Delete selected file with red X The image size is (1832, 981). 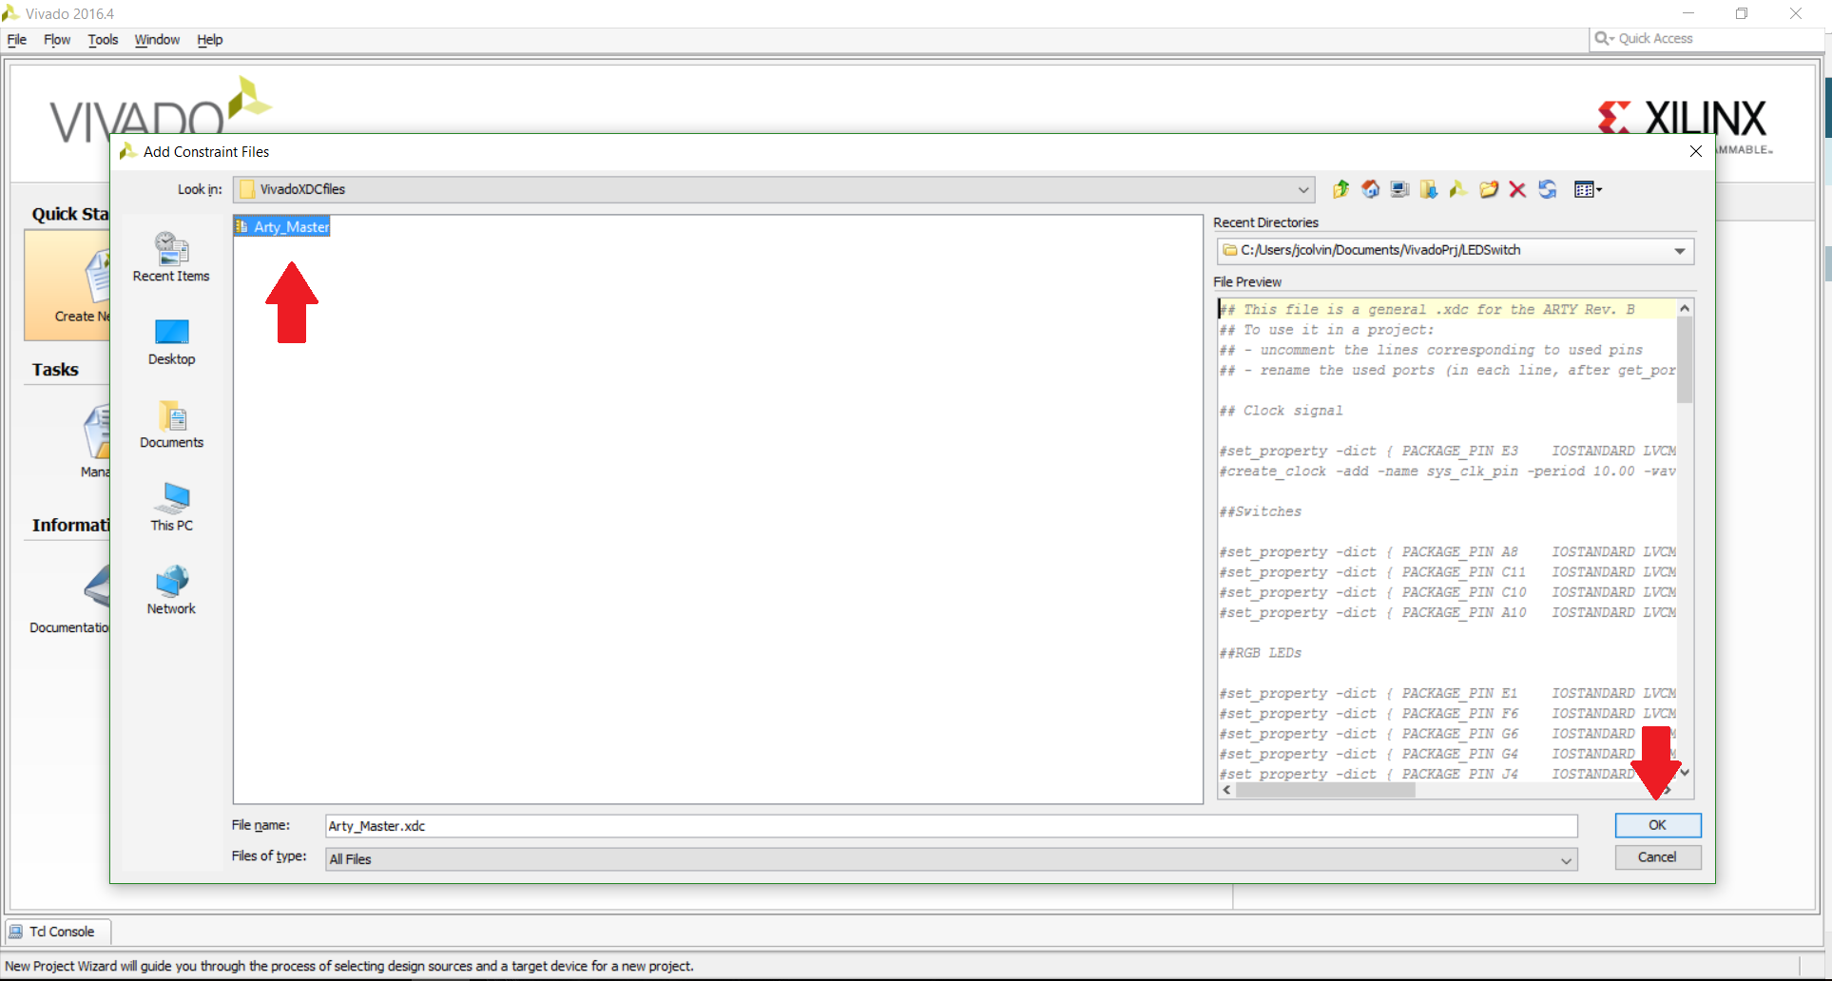click(x=1517, y=189)
